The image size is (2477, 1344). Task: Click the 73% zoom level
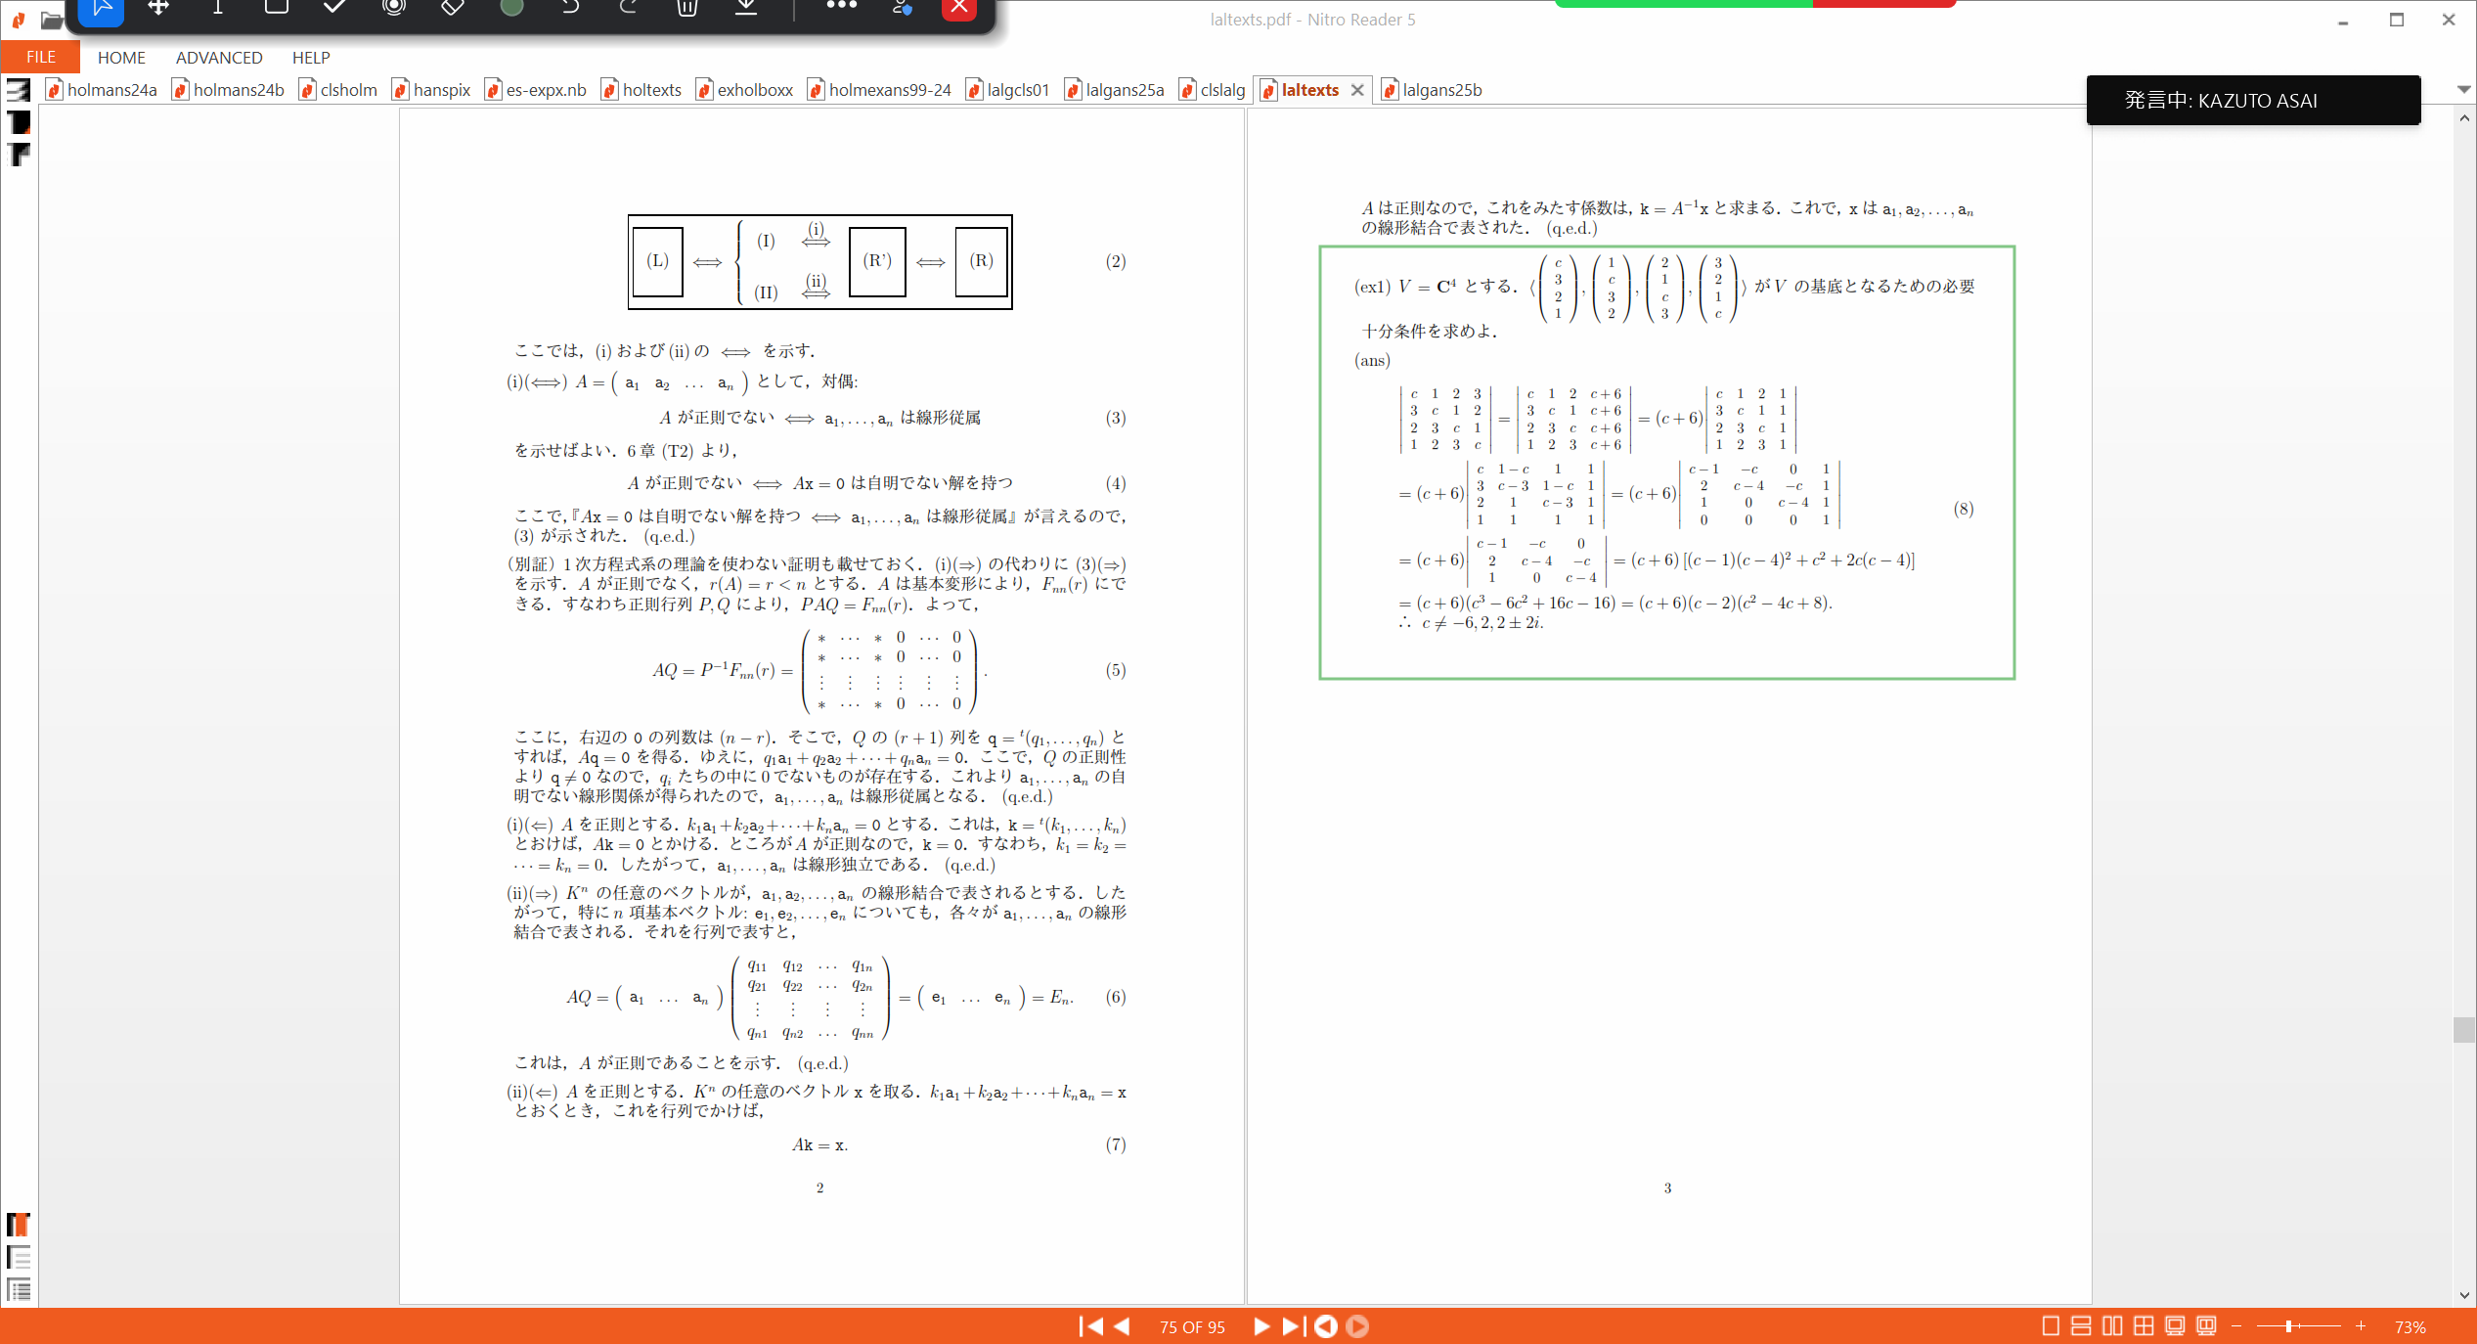point(2410,1327)
